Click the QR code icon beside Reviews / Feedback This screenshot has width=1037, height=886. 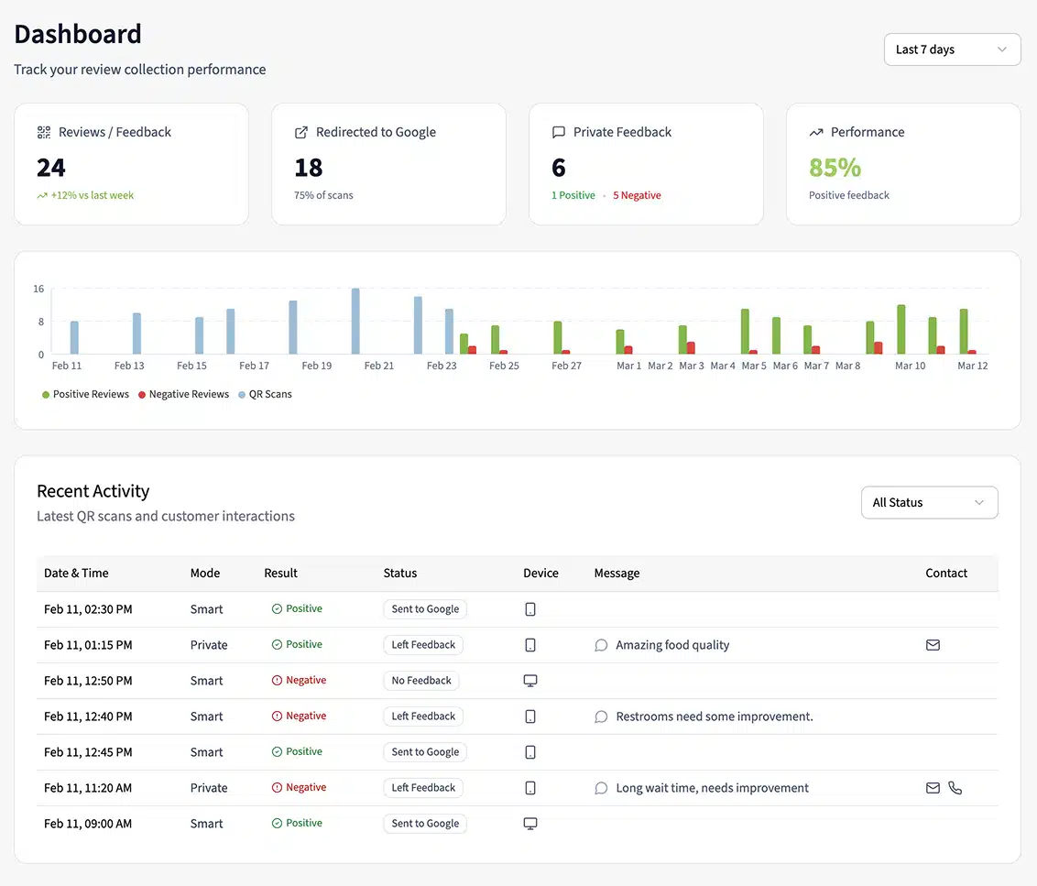click(x=44, y=132)
